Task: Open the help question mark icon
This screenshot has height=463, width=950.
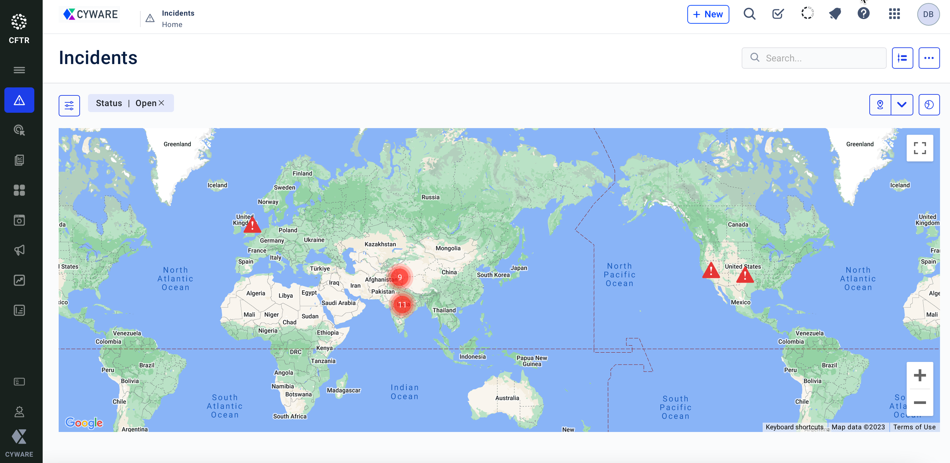Action: (863, 14)
